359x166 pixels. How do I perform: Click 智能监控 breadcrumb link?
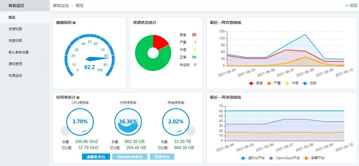coord(60,5)
